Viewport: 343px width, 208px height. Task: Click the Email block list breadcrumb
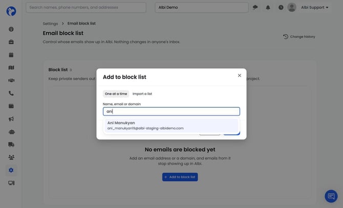pyautogui.click(x=81, y=24)
